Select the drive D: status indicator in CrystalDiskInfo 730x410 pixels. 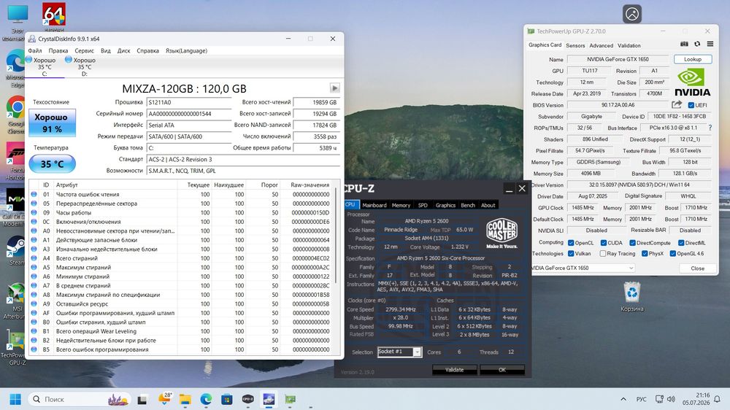coord(83,66)
